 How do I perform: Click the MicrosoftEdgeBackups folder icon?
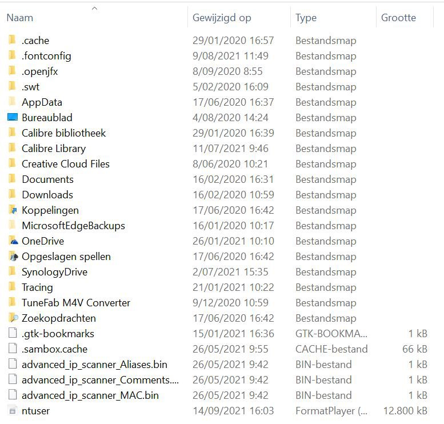click(12, 225)
